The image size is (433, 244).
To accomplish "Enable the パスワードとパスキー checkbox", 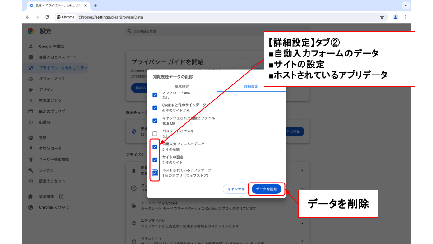I will 155,134.
